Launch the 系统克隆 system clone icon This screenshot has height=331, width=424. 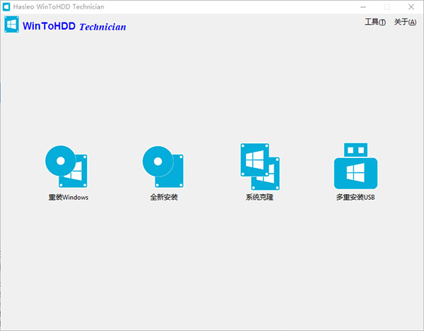pos(260,167)
